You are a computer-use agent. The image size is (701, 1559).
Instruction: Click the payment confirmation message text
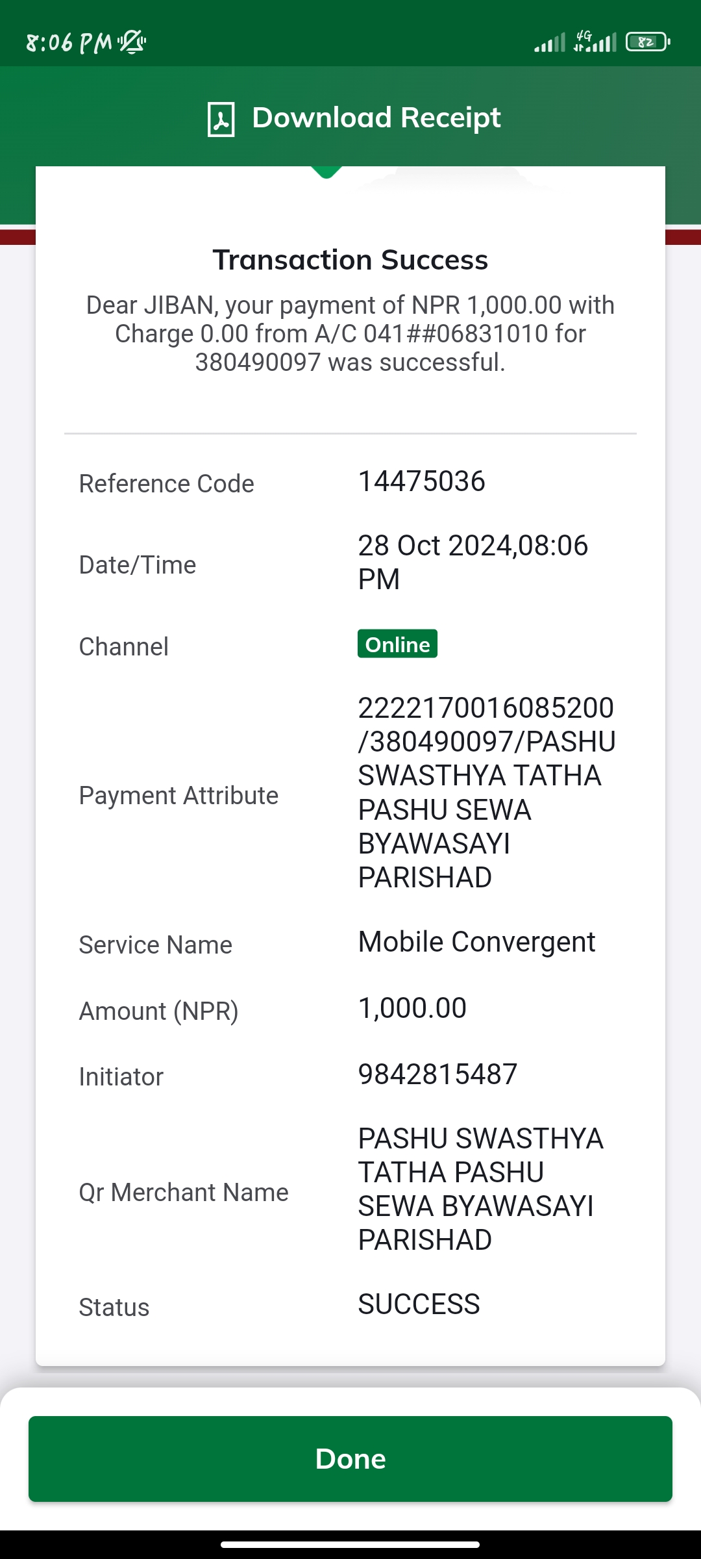350,334
